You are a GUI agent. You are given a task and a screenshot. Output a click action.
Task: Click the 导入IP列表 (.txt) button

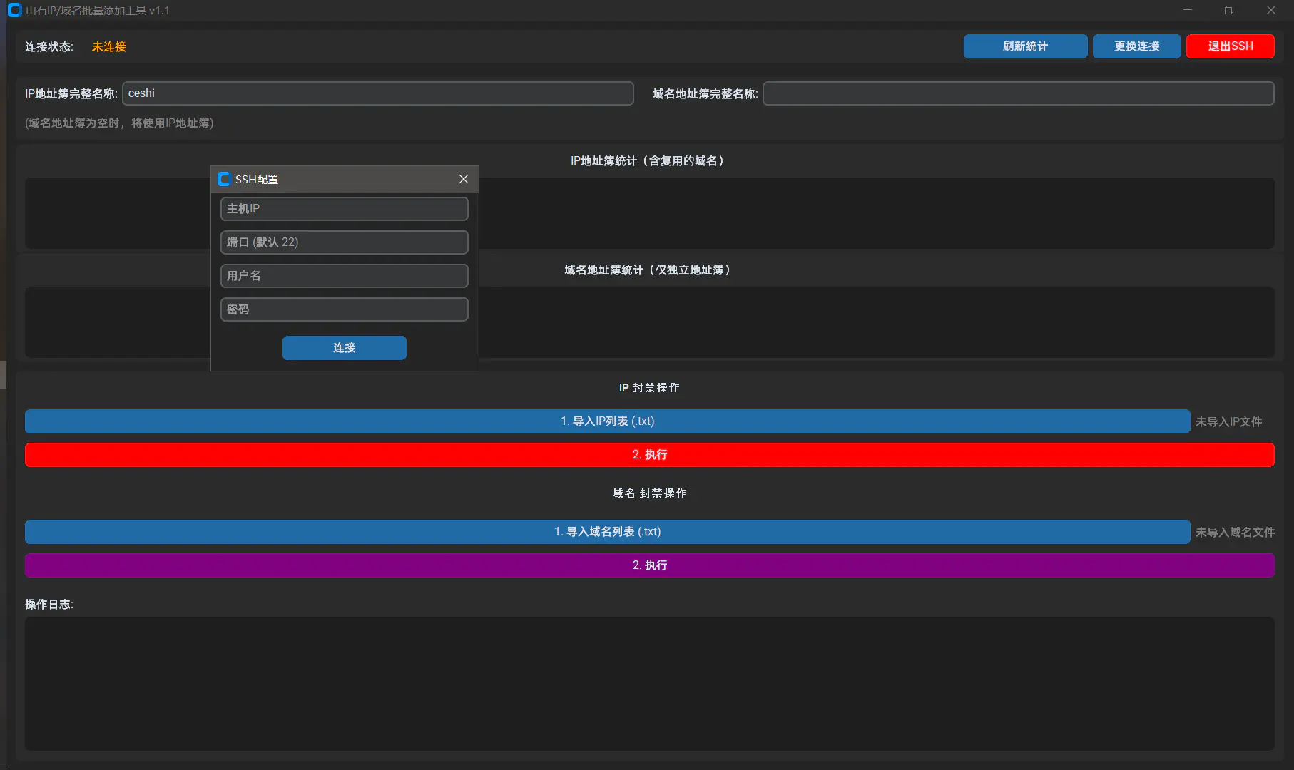[607, 421]
